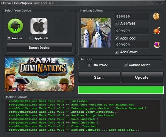Close the hack tool window

162,3
